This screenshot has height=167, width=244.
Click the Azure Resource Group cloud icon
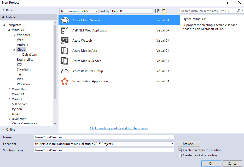65,71
